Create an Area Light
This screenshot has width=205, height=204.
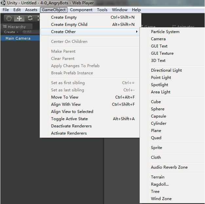click(x=173, y=92)
